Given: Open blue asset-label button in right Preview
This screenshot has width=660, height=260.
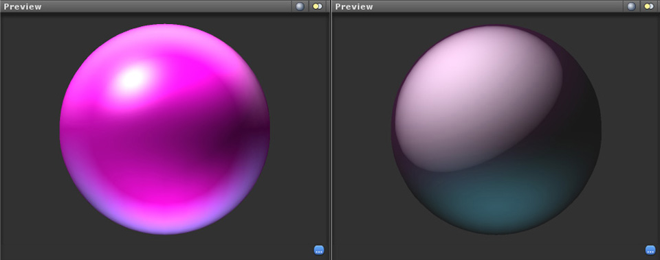Looking at the screenshot, I should pos(650,250).
